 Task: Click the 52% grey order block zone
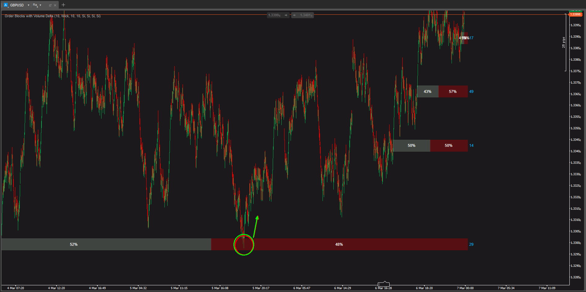coord(74,244)
